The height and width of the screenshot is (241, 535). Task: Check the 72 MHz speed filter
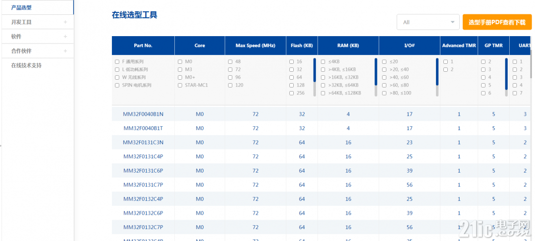tap(230, 70)
